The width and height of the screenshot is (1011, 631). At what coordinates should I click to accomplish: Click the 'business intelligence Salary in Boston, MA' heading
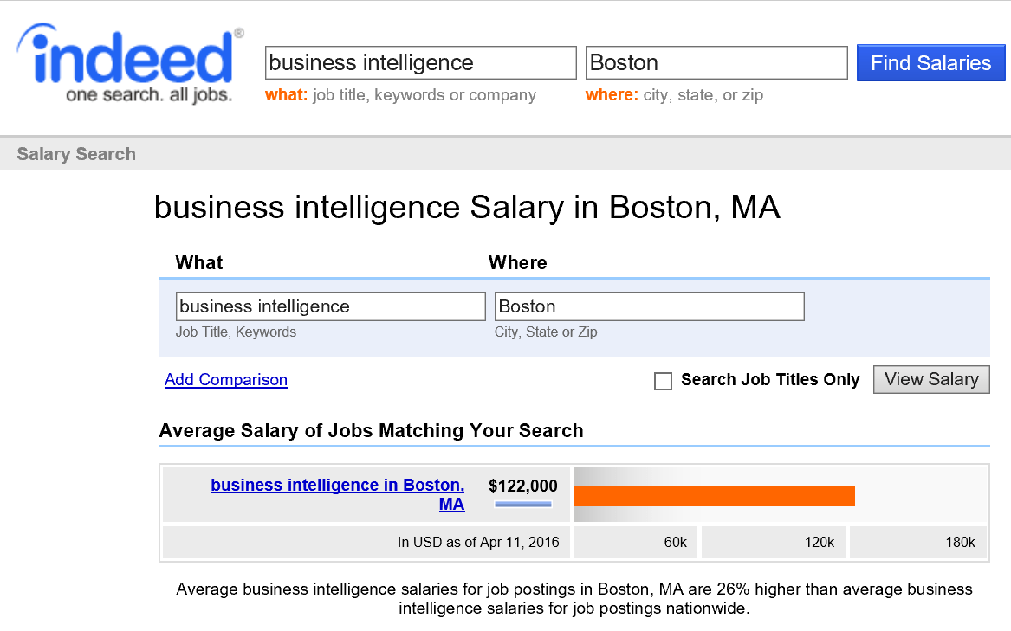pyautogui.click(x=467, y=208)
